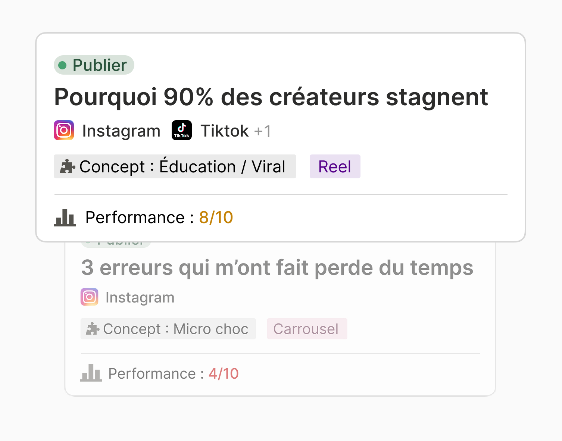Open the Concept: Éducation / Viral selector
Viewport: 562px width, 441px height.
(x=175, y=166)
